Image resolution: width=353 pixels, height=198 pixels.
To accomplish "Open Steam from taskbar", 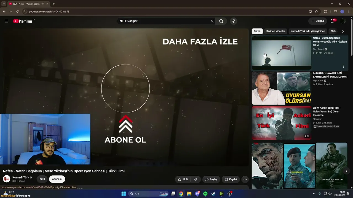I will click(x=213, y=194).
